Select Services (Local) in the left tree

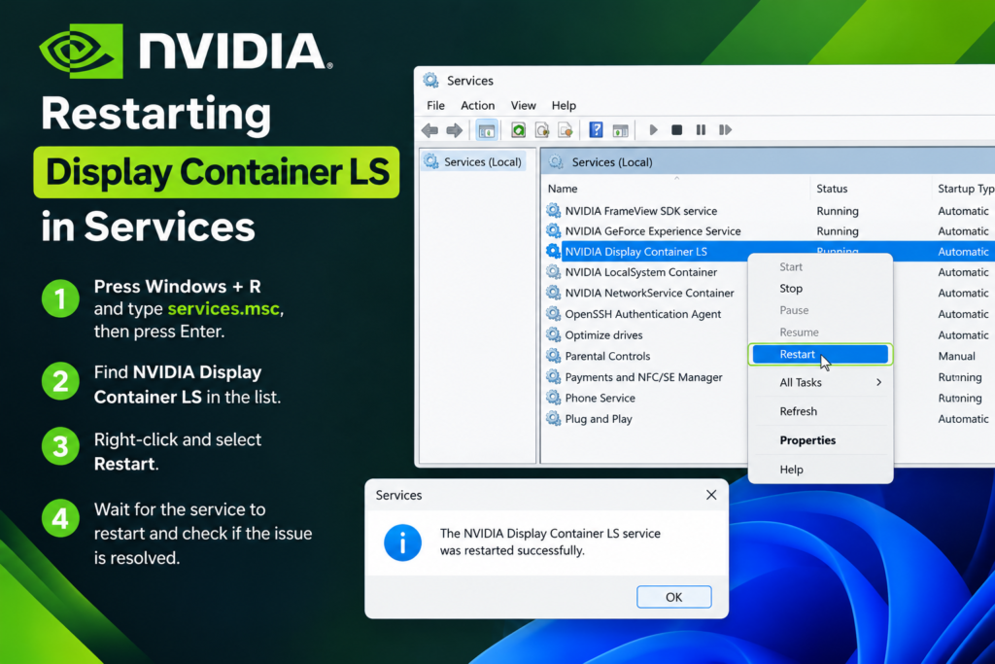click(x=474, y=162)
